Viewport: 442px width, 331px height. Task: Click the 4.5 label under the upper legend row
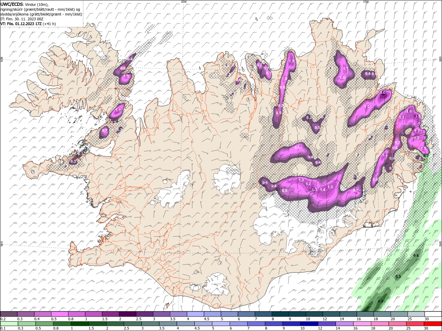coord(206,319)
